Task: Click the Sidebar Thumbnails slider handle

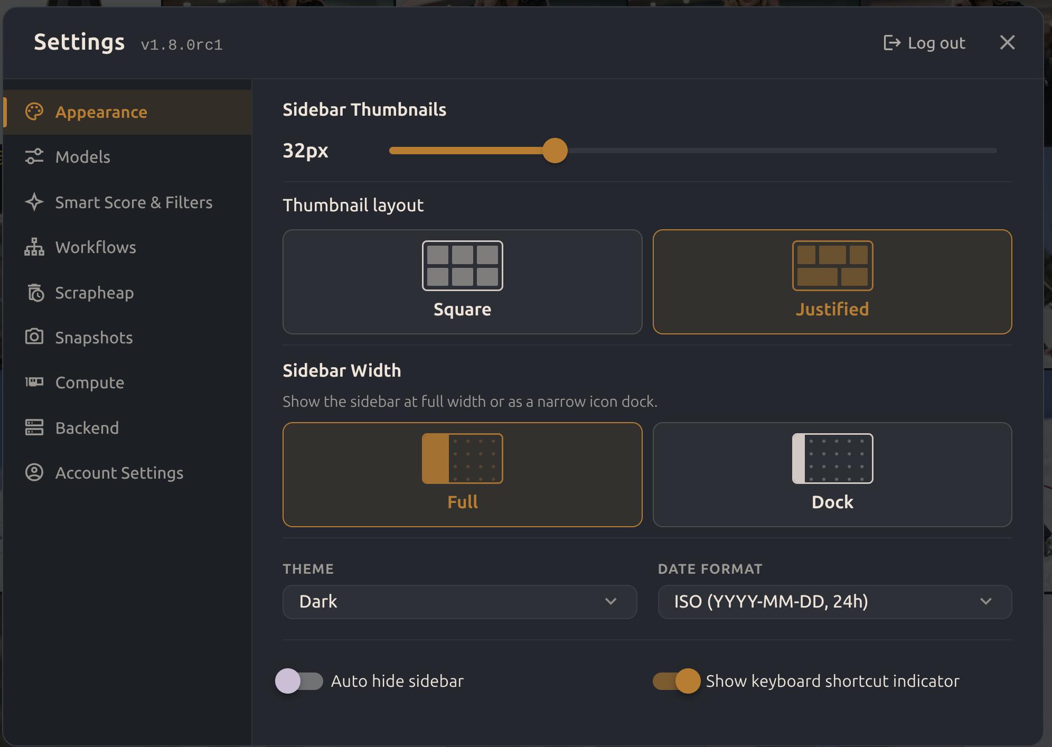Action: 555,151
